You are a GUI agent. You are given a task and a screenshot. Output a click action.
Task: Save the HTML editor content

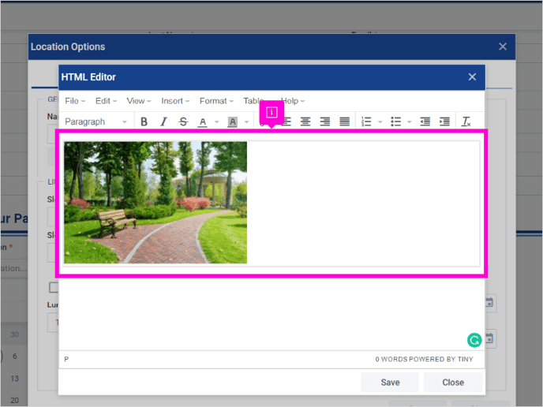390,383
